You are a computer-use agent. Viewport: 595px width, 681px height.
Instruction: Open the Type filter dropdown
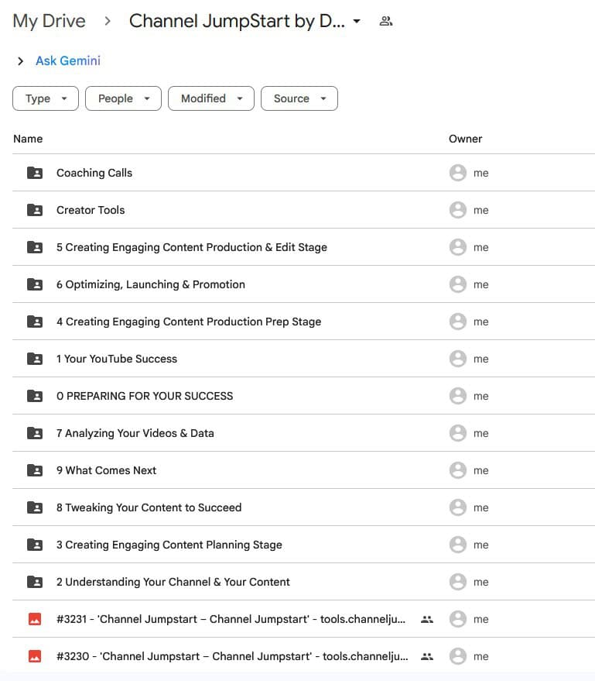(46, 98)
